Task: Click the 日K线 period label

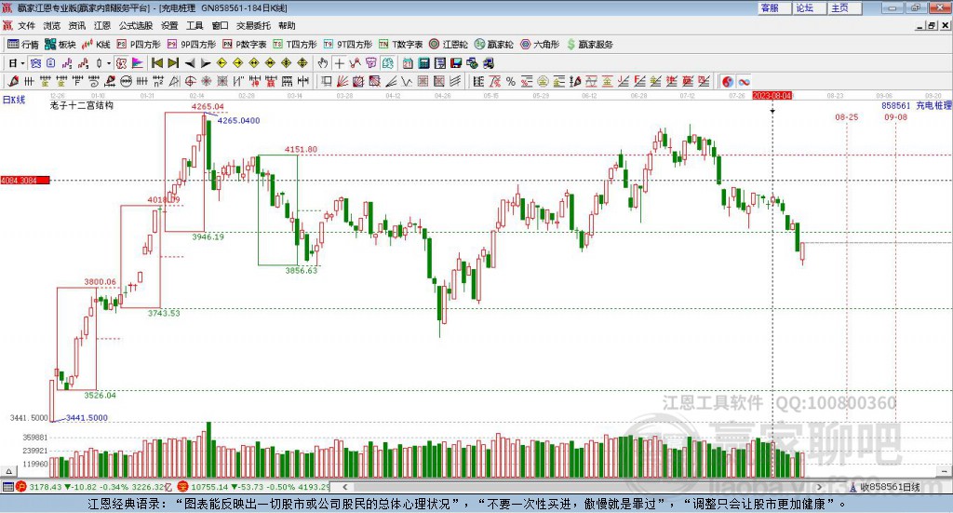Action: pyautogui.click(x=14, y=100)
